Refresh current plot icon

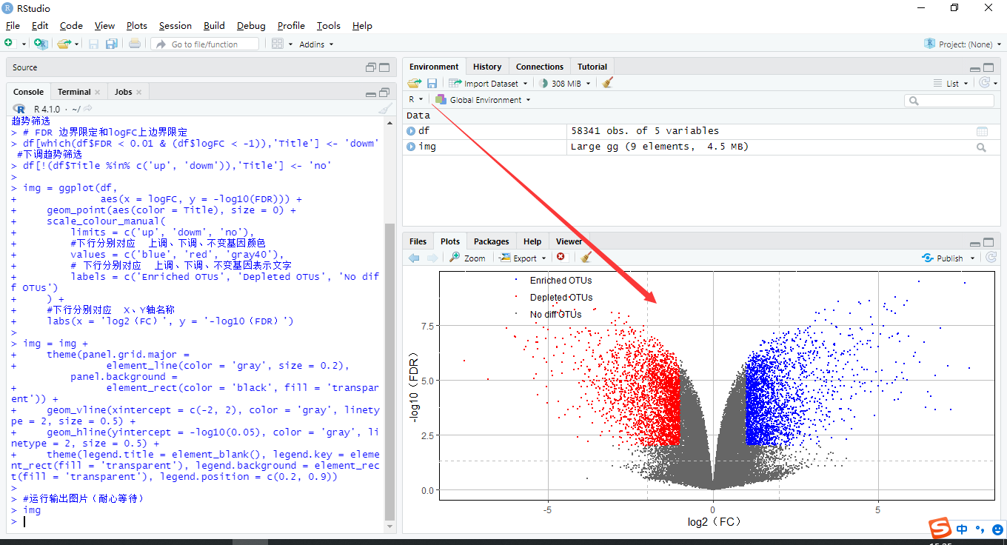991,258
